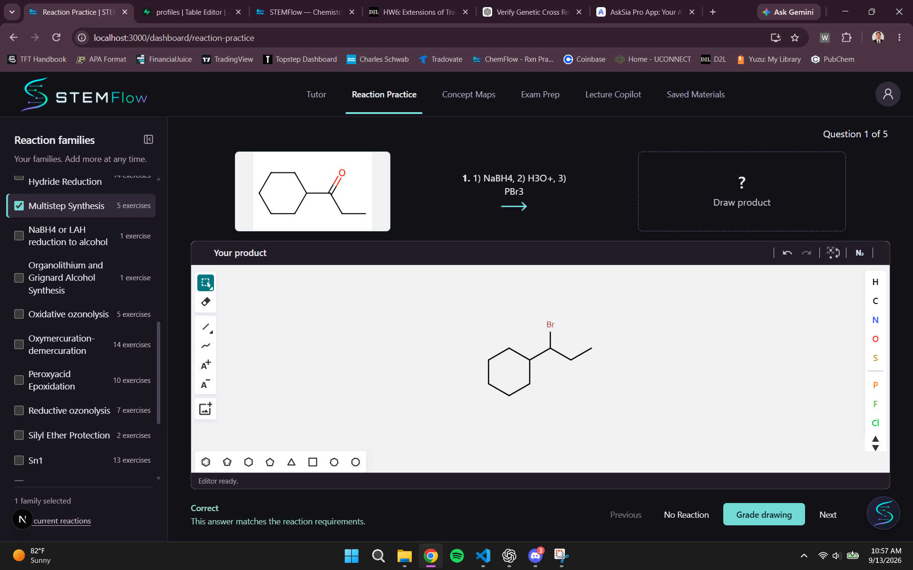This screenshot has height=570, width=913.
Task: Select the Nitrogen element swatch
Action: coord(875,320)
